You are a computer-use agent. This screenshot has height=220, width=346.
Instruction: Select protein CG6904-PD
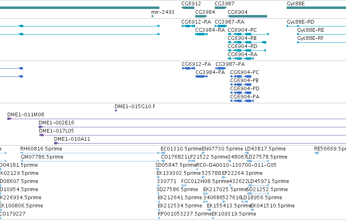[245, 89]
